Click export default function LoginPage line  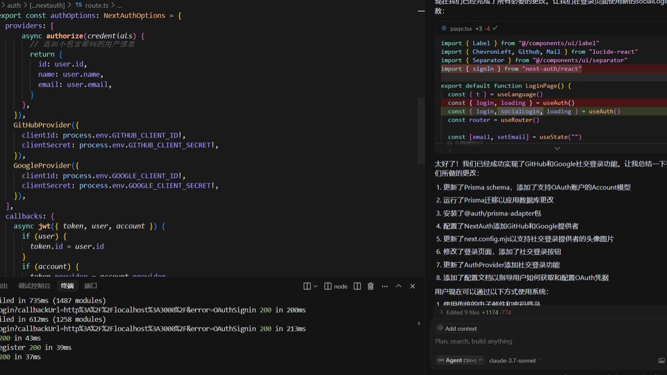click(x=506, y=86)
